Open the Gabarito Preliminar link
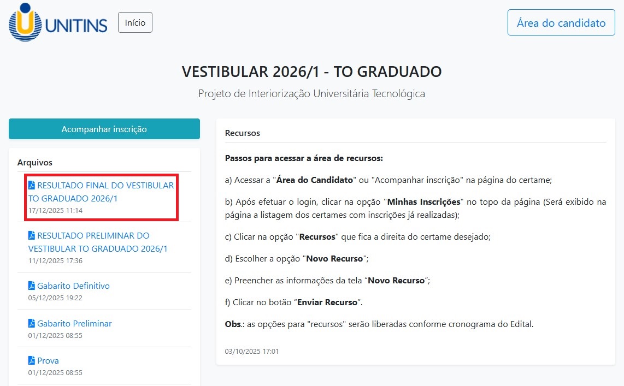Image resolution: width=624 pixels, height=386 pixels. (74, 324)
